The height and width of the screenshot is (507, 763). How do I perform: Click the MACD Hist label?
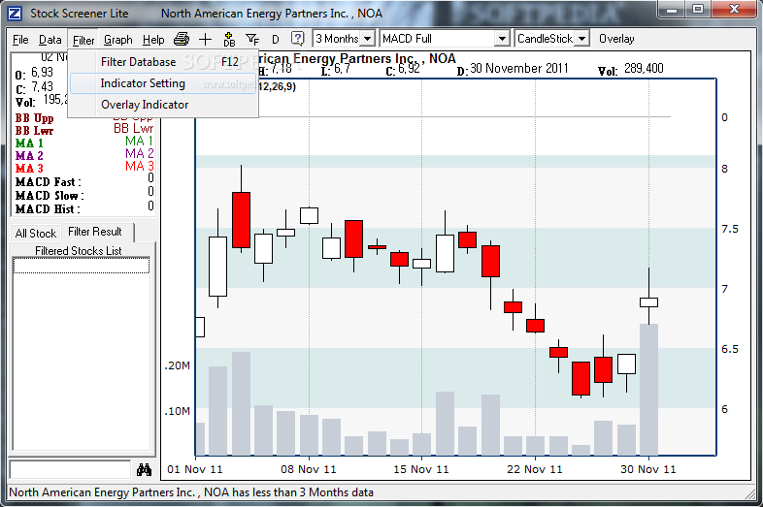tap(48, 209)
